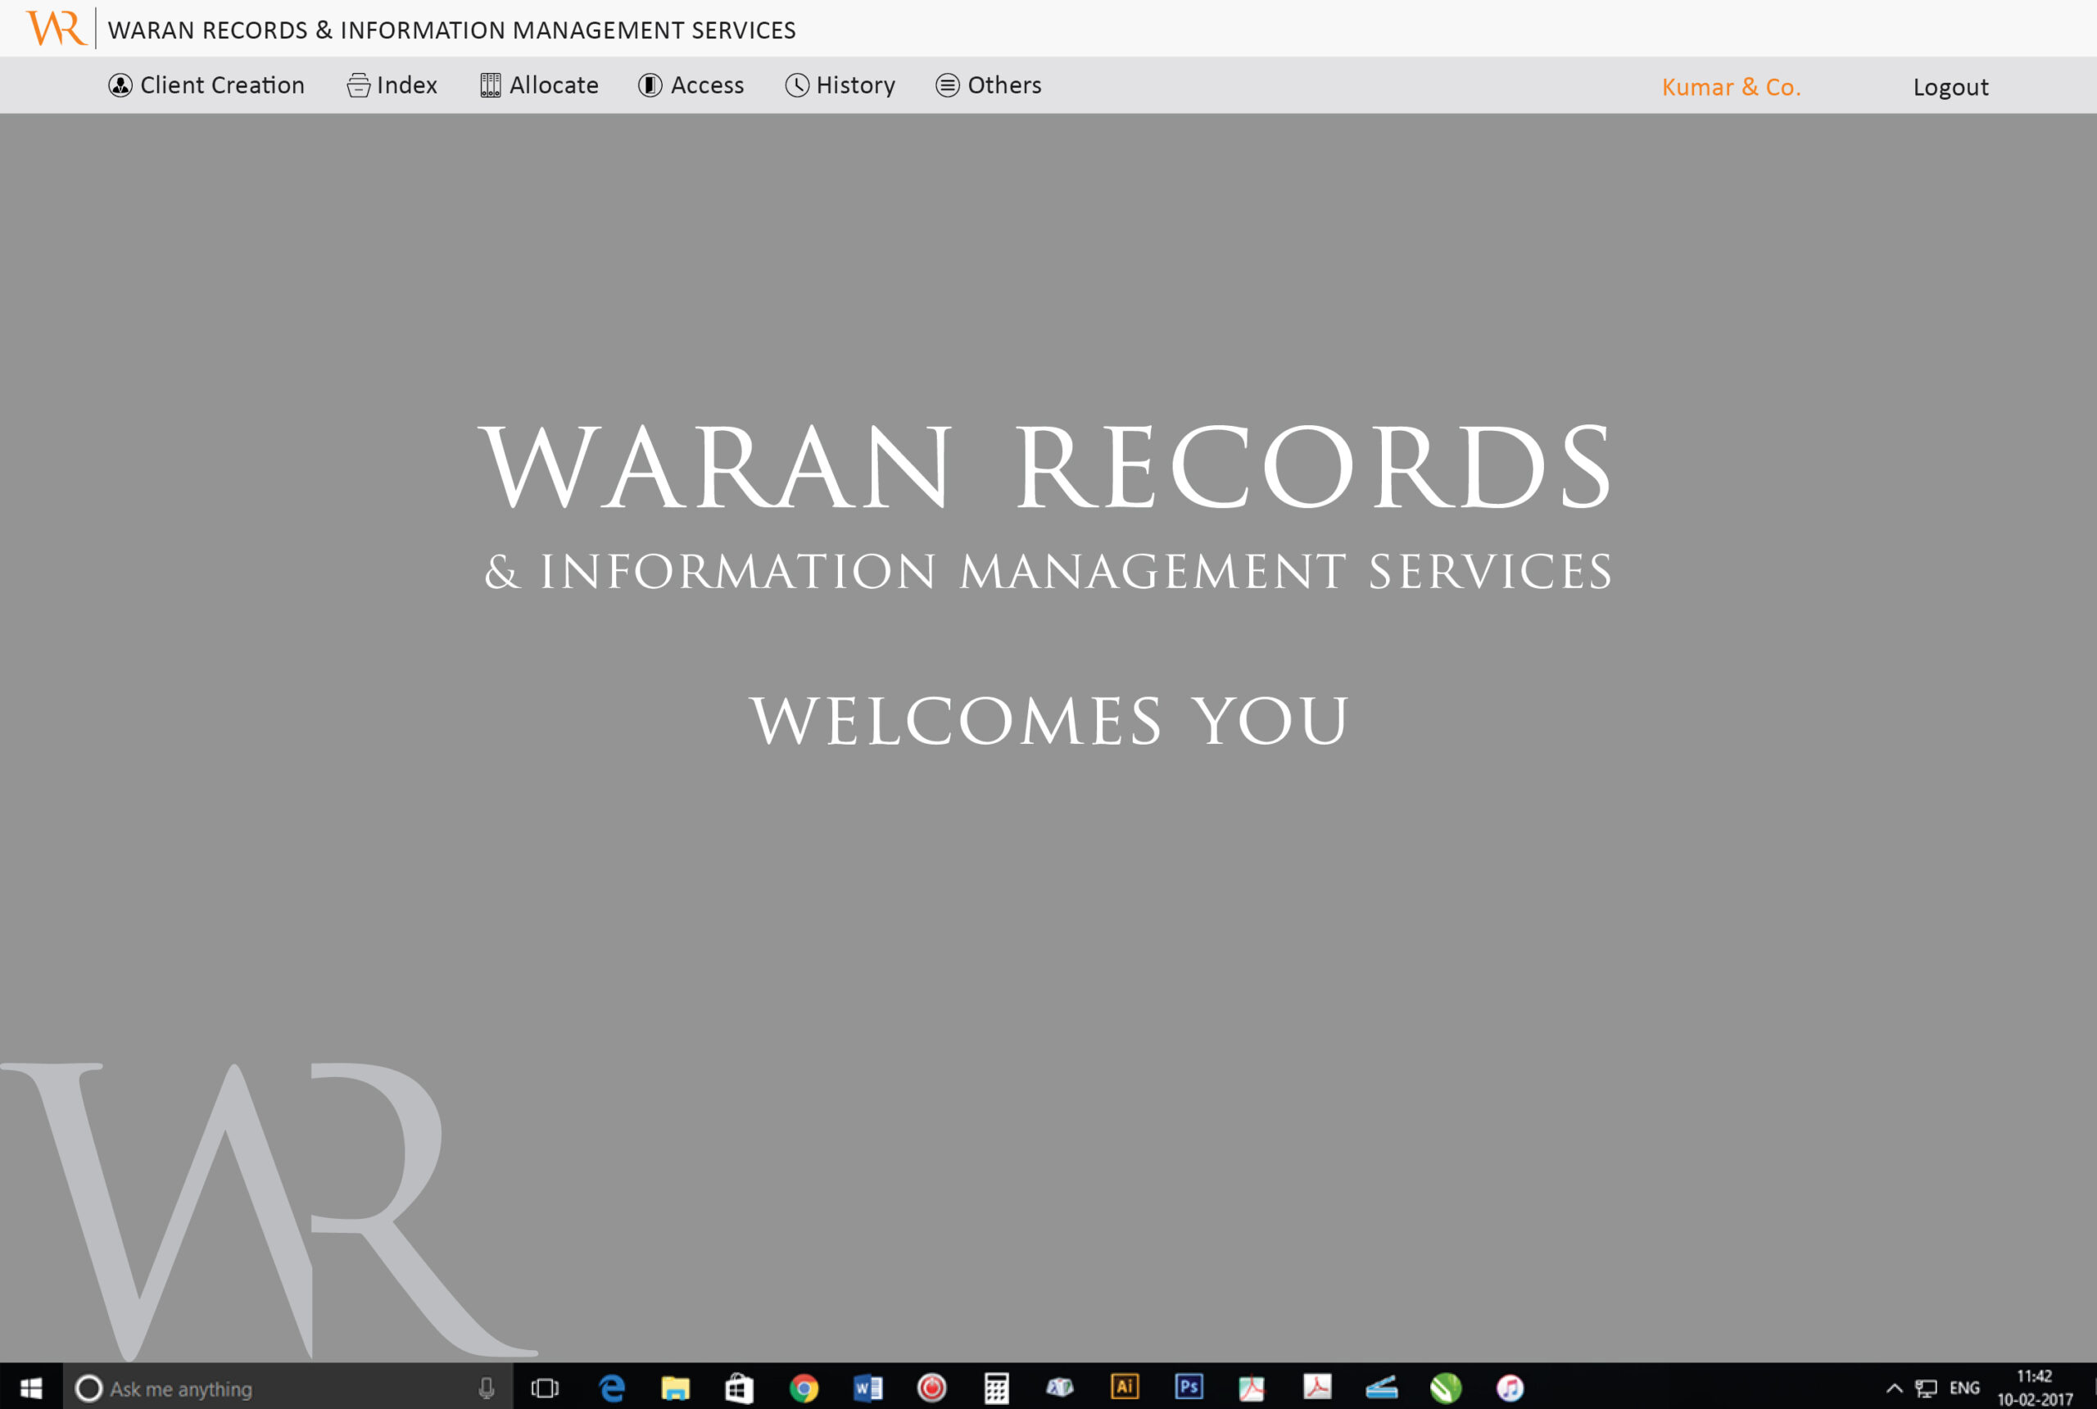This screenshot has height=1409, width=2097.
Task: Open the Acrobat icon beside Photoshop
Action: pos(1252,1389)
